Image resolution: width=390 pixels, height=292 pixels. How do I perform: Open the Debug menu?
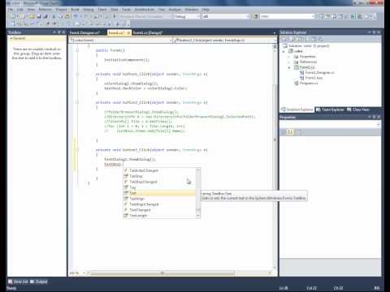pos(89,10)
